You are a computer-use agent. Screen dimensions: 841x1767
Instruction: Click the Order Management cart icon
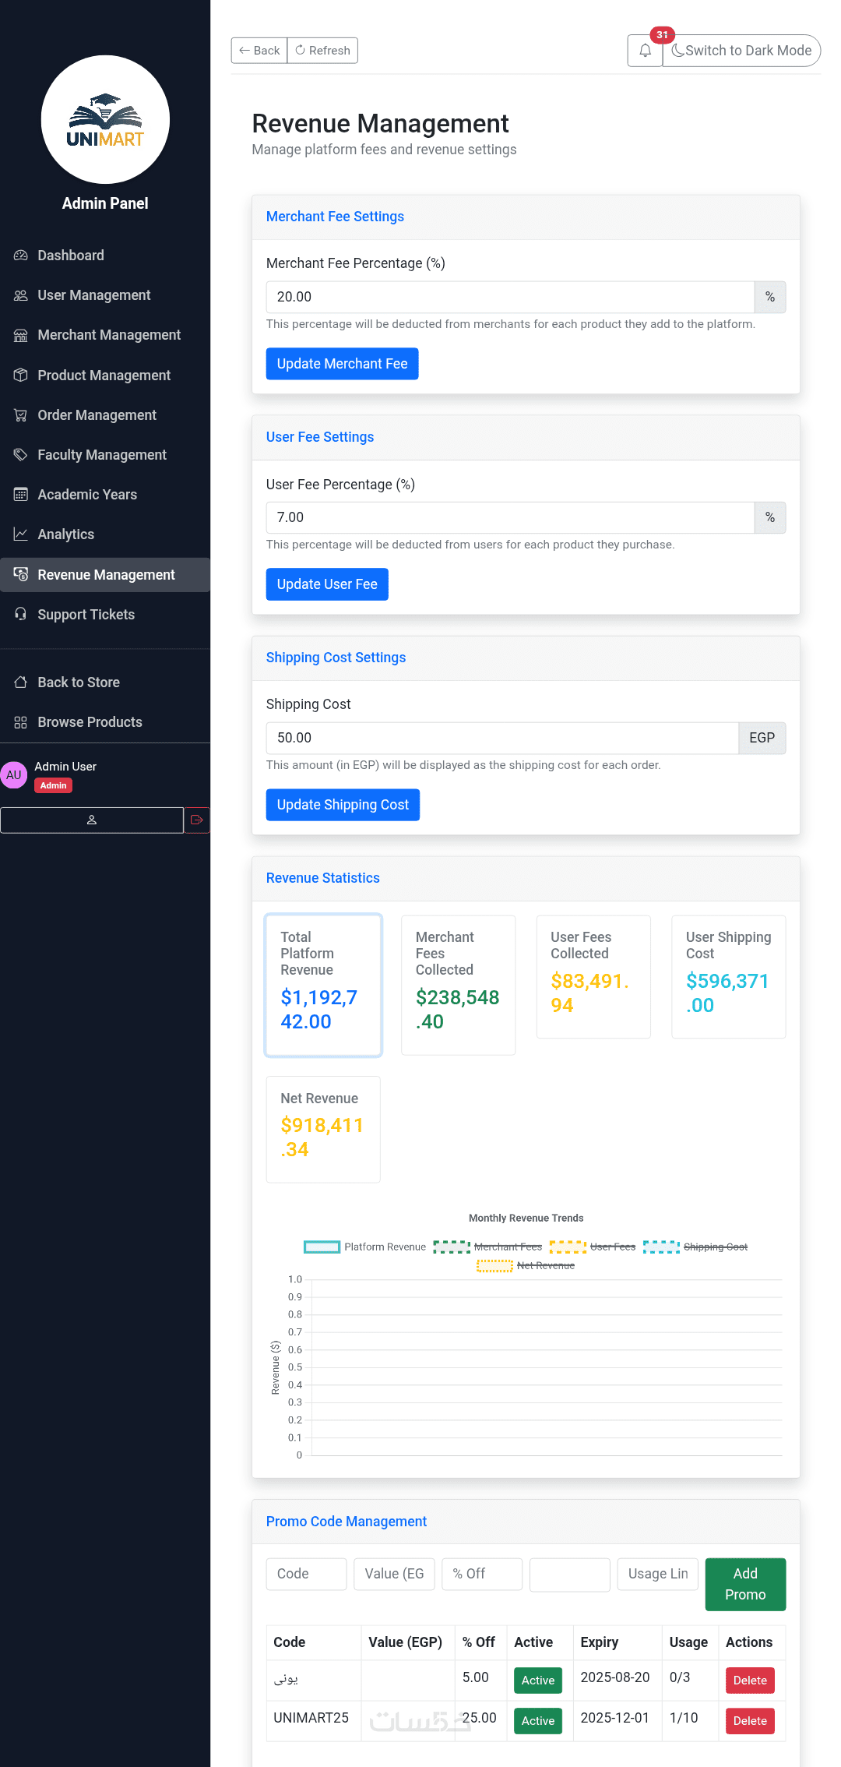tap(21, 415)
